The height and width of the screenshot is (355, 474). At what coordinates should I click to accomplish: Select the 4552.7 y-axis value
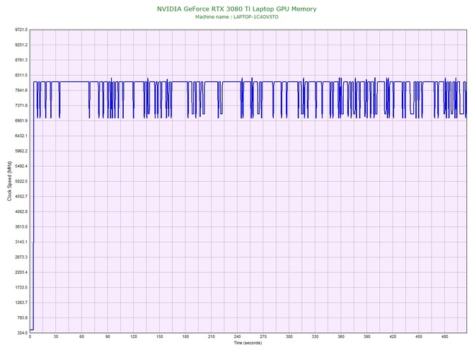click(21, 197)
